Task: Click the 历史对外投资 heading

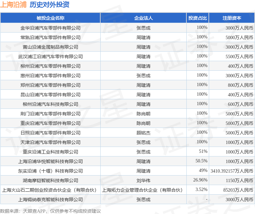Action: pos(49,5)
